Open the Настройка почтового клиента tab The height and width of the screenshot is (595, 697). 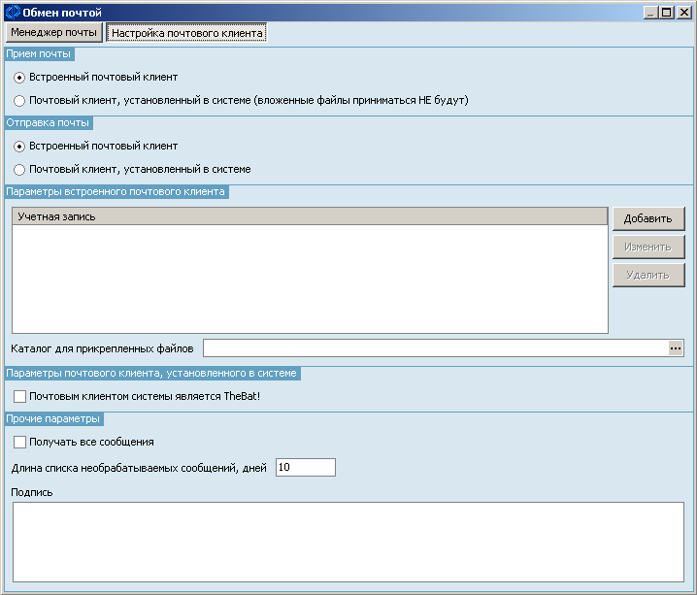click(186, 33)
